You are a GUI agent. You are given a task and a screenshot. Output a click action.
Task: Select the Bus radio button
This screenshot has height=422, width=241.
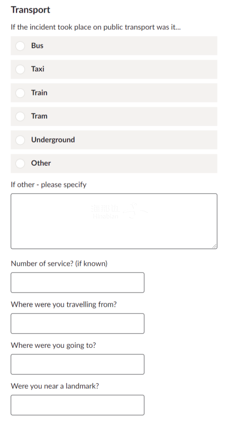coord(20,46)
